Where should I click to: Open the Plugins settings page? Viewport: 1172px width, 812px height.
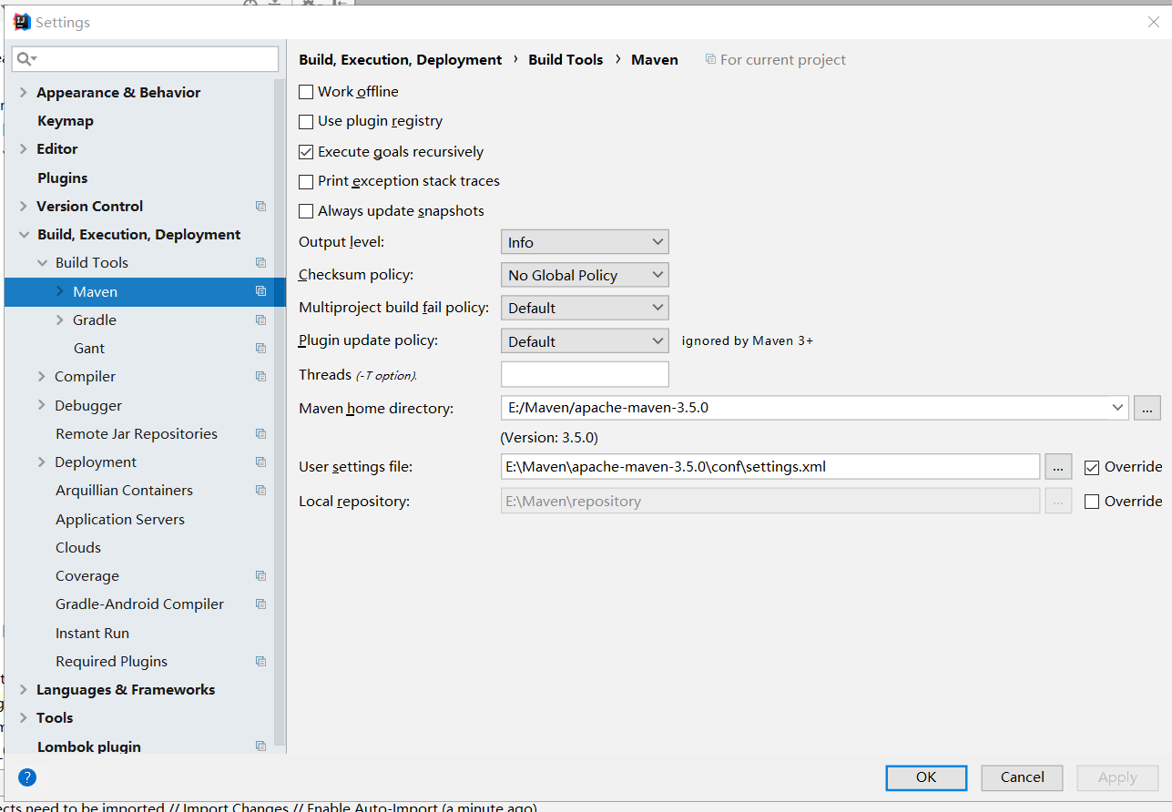63,178
